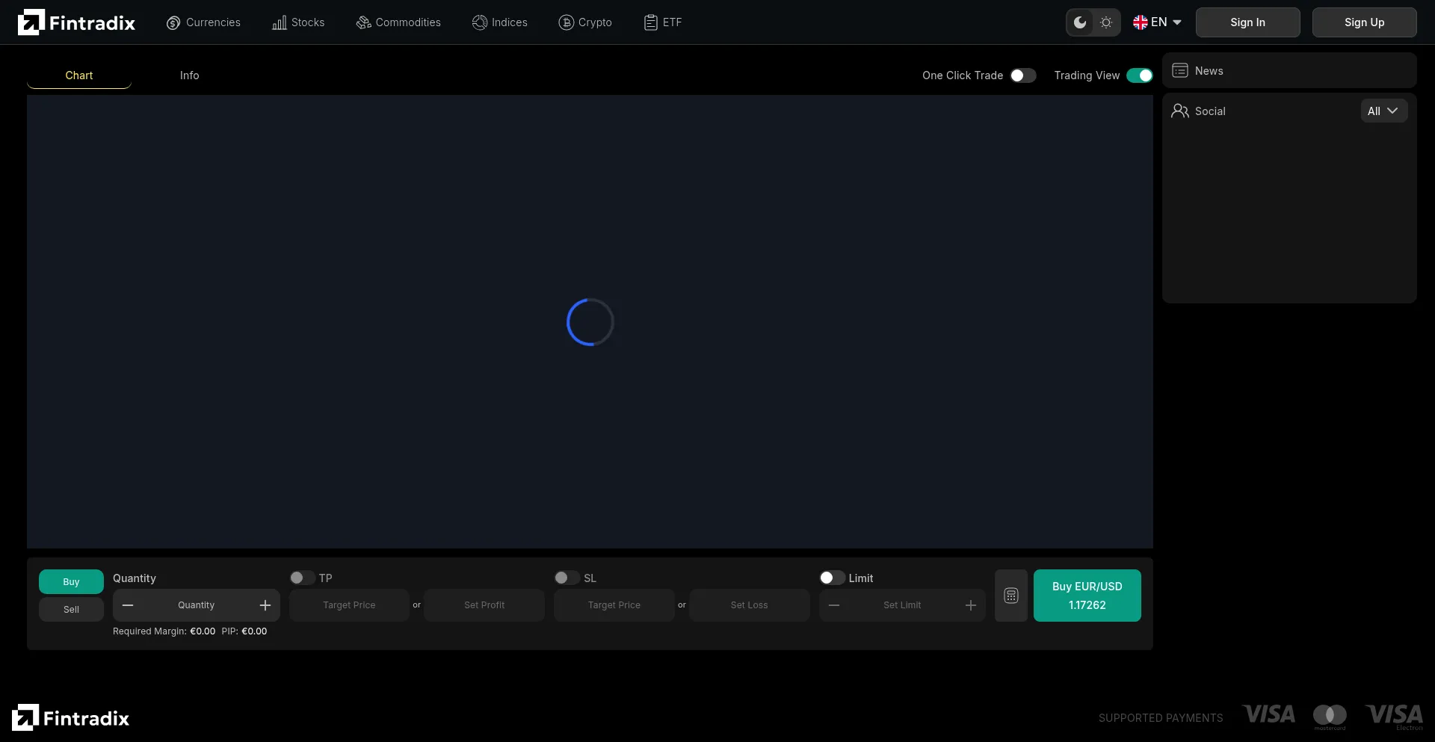Expand the Social filter All dropdown
This screenshot has width=1435, height=742.
pos(1383,111)
